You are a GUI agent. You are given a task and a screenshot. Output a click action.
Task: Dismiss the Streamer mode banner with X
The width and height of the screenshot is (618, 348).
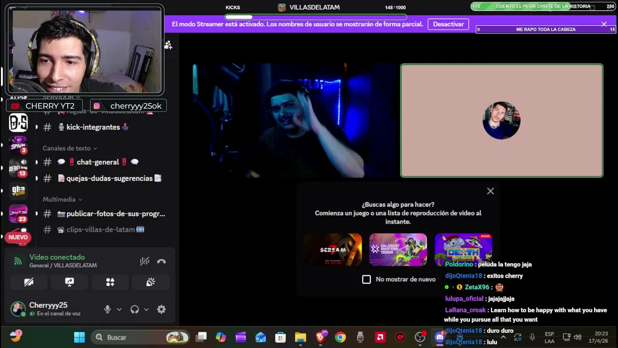pyautogui.click(x=604, y=24)
